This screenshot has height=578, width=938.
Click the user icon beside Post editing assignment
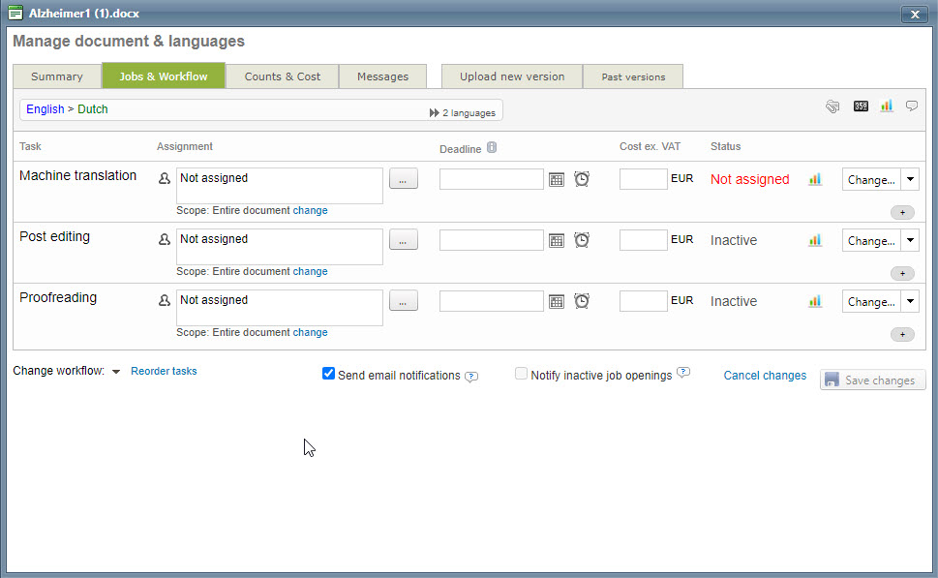pos(165,240)
